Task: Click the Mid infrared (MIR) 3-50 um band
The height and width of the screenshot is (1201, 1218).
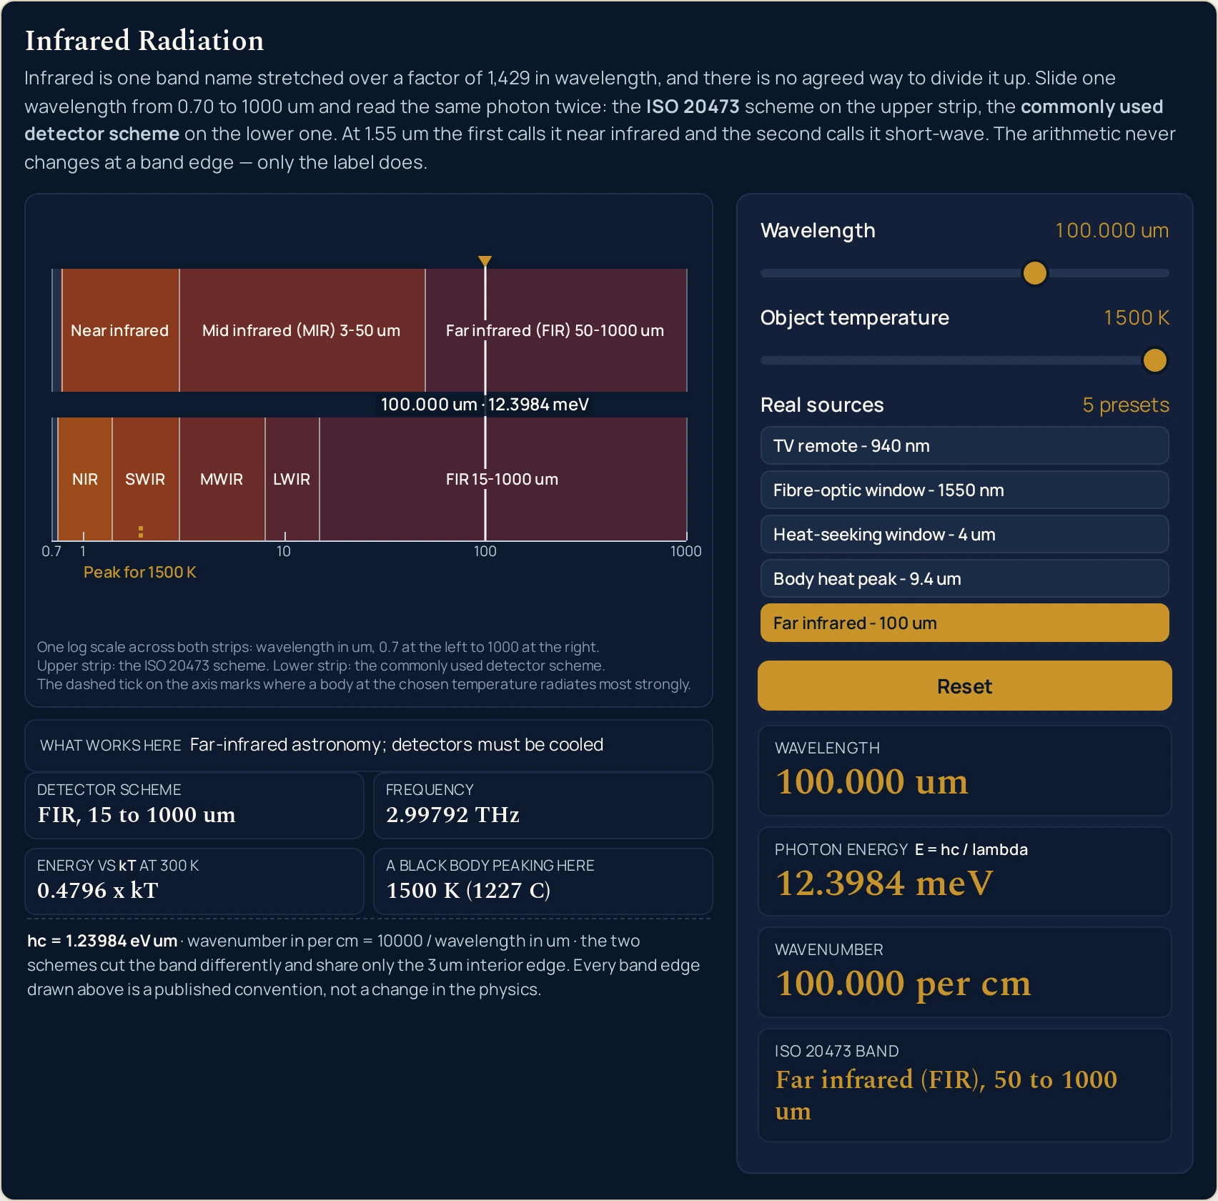Action: [x=302, y=330]
